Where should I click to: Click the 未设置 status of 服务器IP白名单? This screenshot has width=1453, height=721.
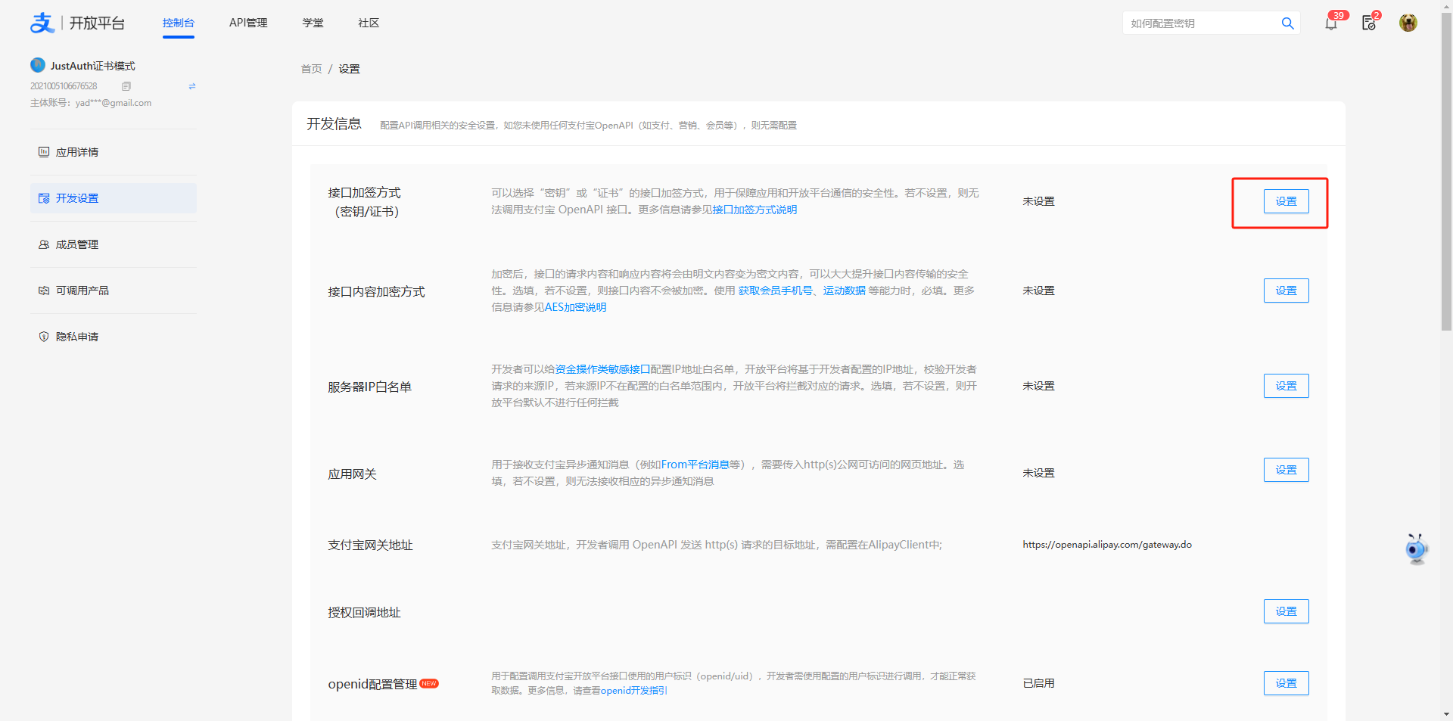click(1038, 386)
